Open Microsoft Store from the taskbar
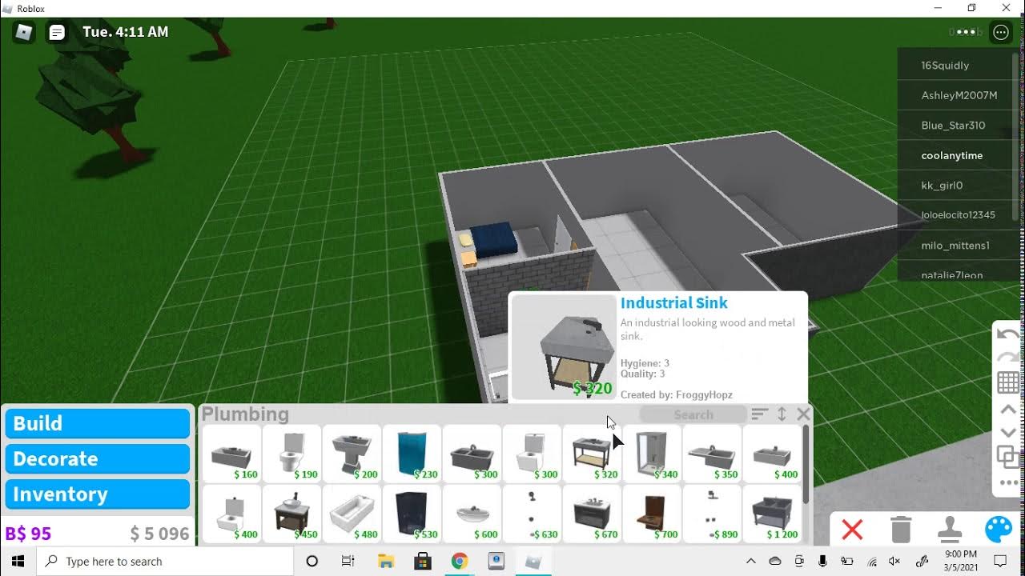 point(423,561)
